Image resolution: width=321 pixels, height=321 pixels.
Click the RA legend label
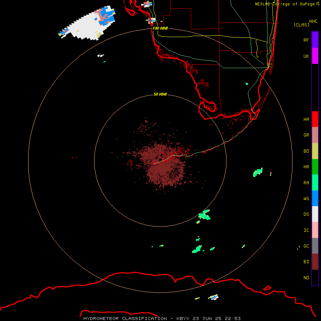point(306,183)
